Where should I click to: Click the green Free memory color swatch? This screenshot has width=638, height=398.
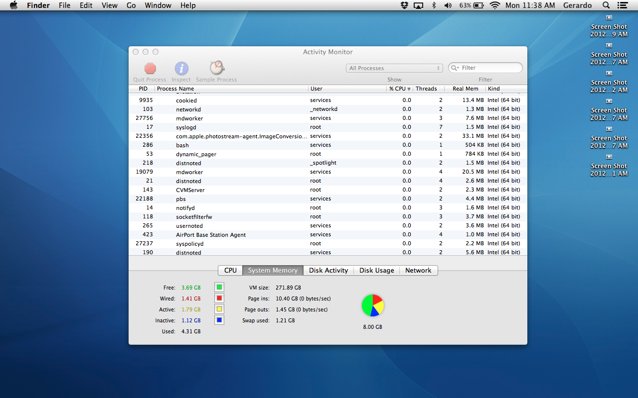tap(219, 287)
